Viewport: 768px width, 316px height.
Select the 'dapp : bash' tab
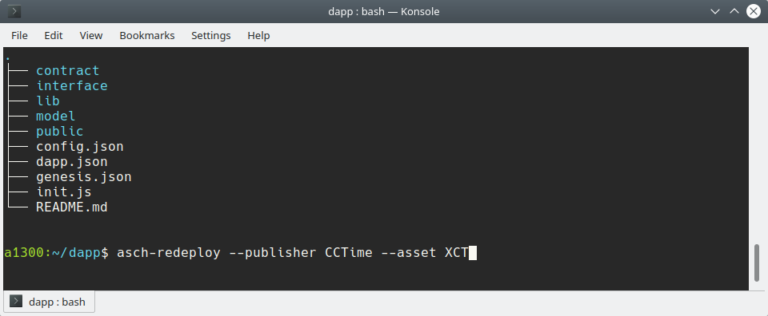click(49, 302)
